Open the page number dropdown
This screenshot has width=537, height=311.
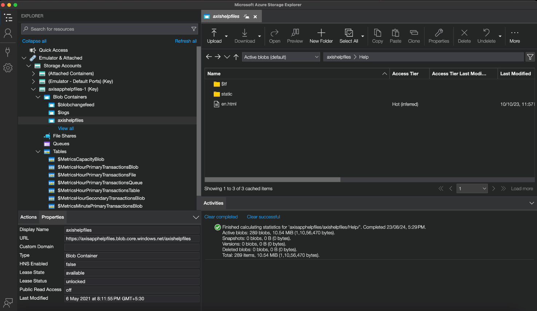click(472, 188)
